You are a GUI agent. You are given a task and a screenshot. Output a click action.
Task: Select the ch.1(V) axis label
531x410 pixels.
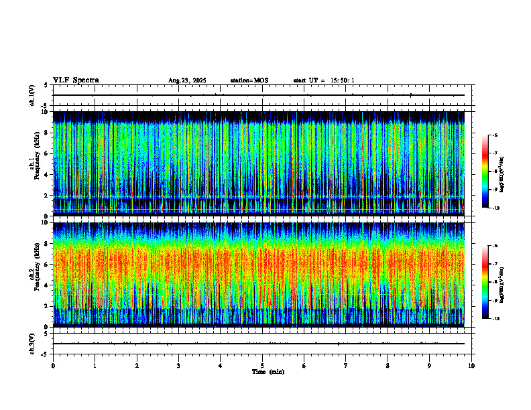click(32, 95)
